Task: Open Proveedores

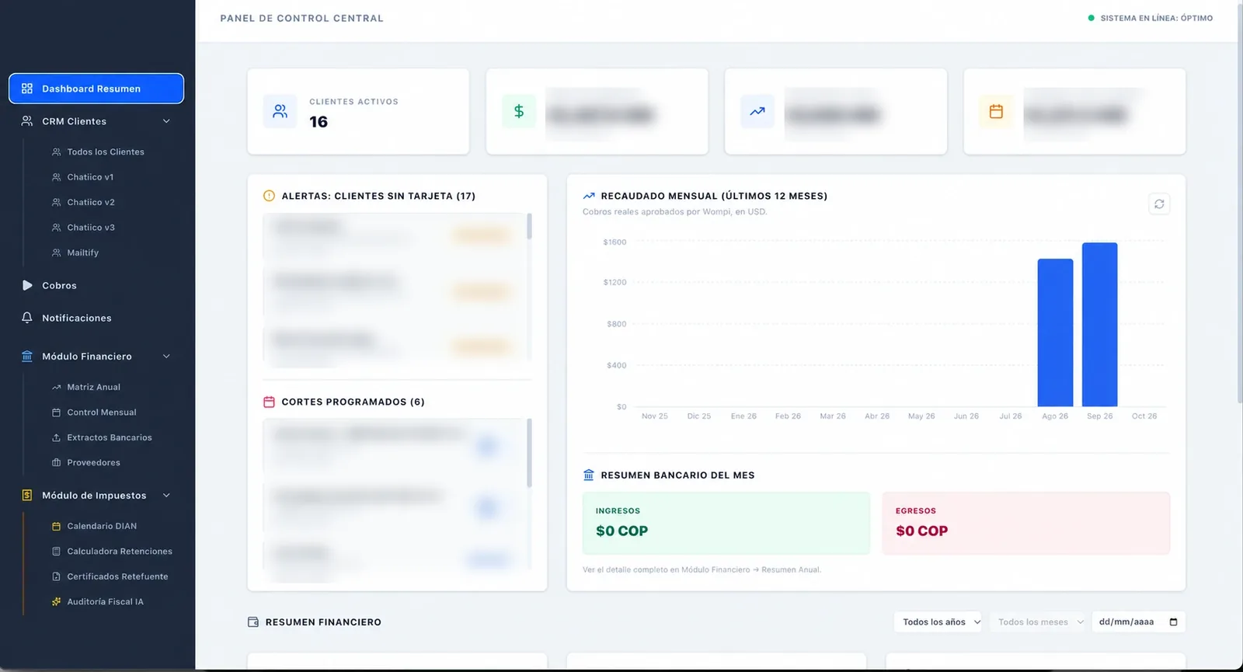Action: pos(93,463)
